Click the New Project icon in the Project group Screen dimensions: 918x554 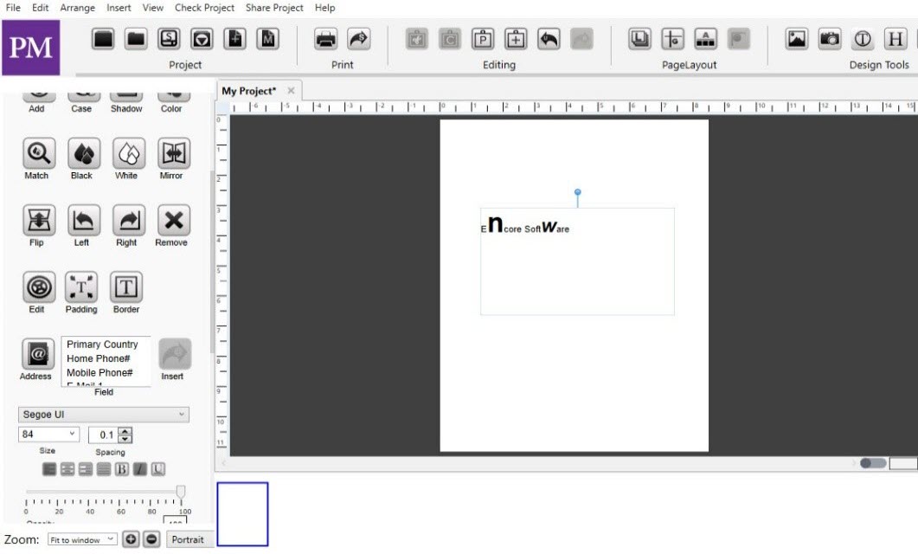tap(103, 39)
